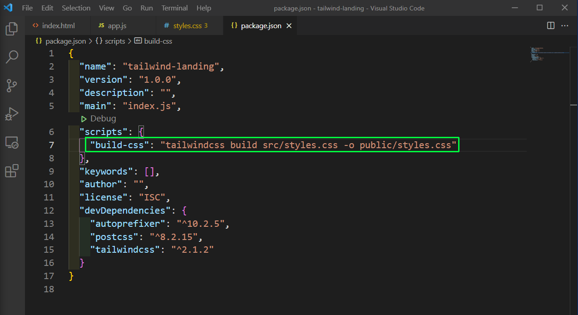Open the Run and Debug view
The height and width of the screenshot is (315, 578).
[12, 114]
